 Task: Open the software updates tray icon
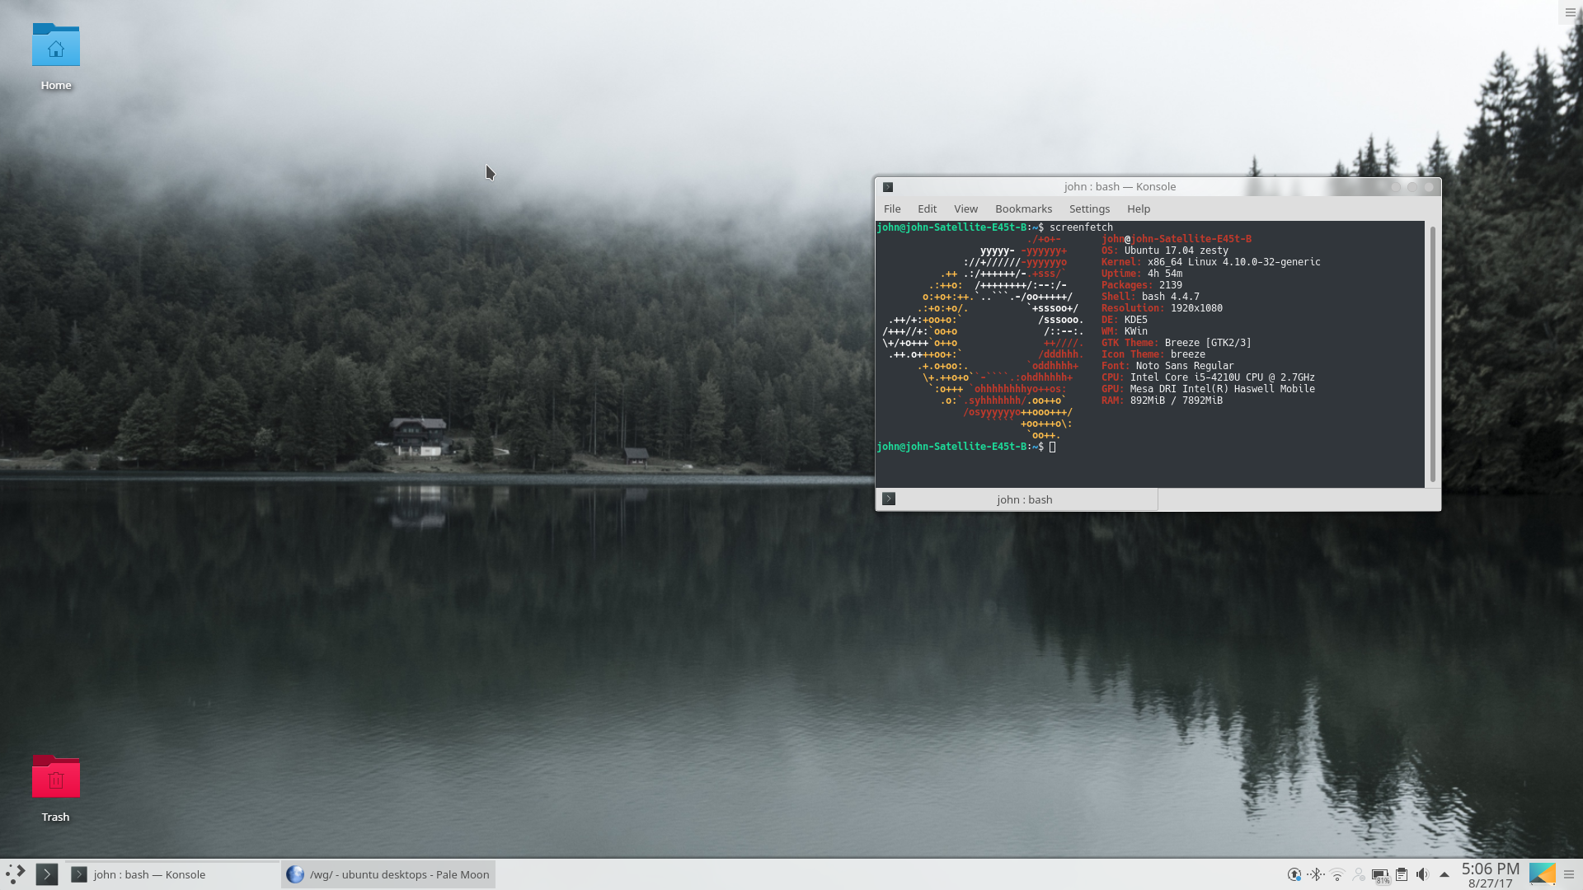tap(1294, 874)
